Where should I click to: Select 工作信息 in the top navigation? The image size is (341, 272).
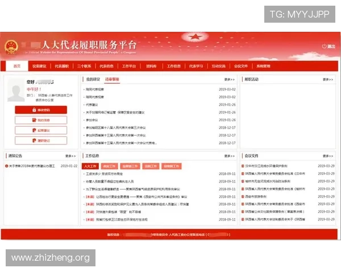(174, 66)
